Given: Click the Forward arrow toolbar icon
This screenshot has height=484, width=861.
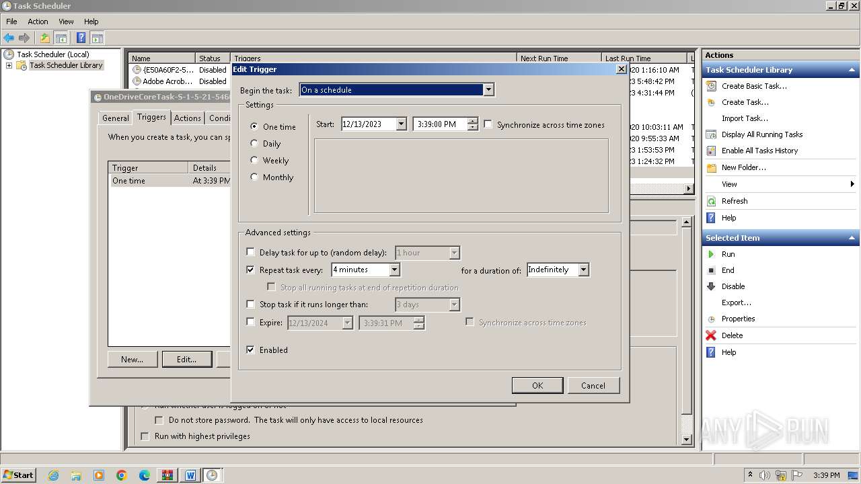Looking at the screenshot, I should click(24, 38).
